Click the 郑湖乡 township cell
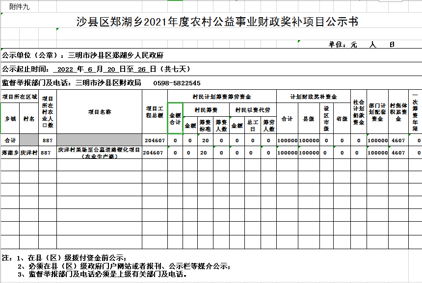The width and height of the screenshot is (422, 283). pos(10,153)
